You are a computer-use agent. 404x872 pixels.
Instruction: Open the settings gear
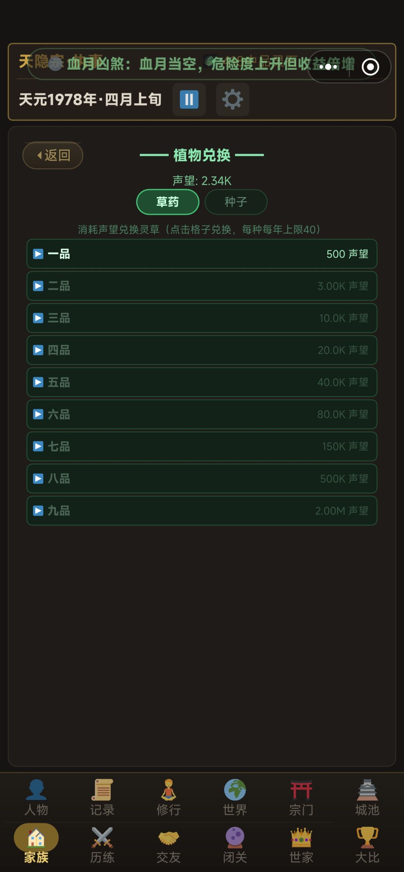click(233, 100)
